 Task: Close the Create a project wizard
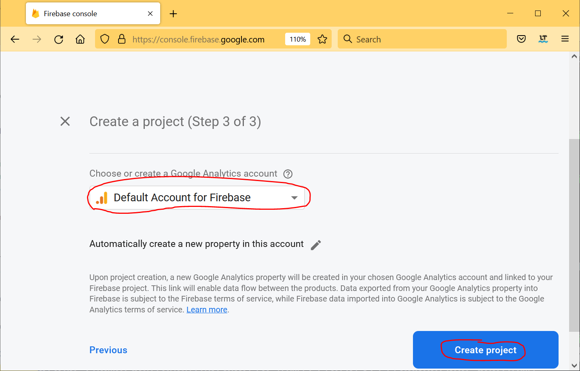click(x=65, y=121)
